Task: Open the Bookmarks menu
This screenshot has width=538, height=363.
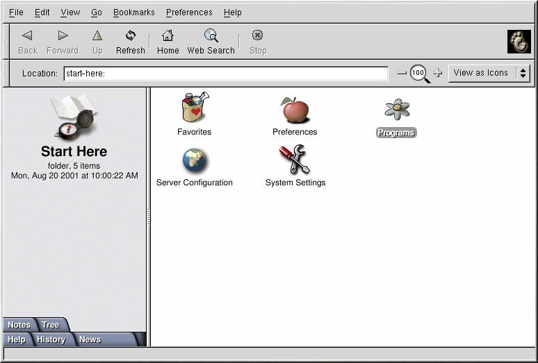Action: click(133, 12)
